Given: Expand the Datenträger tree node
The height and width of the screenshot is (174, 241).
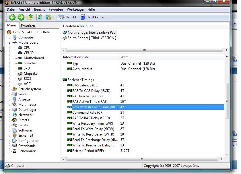Looking at the screenshot, I should 9,110.
